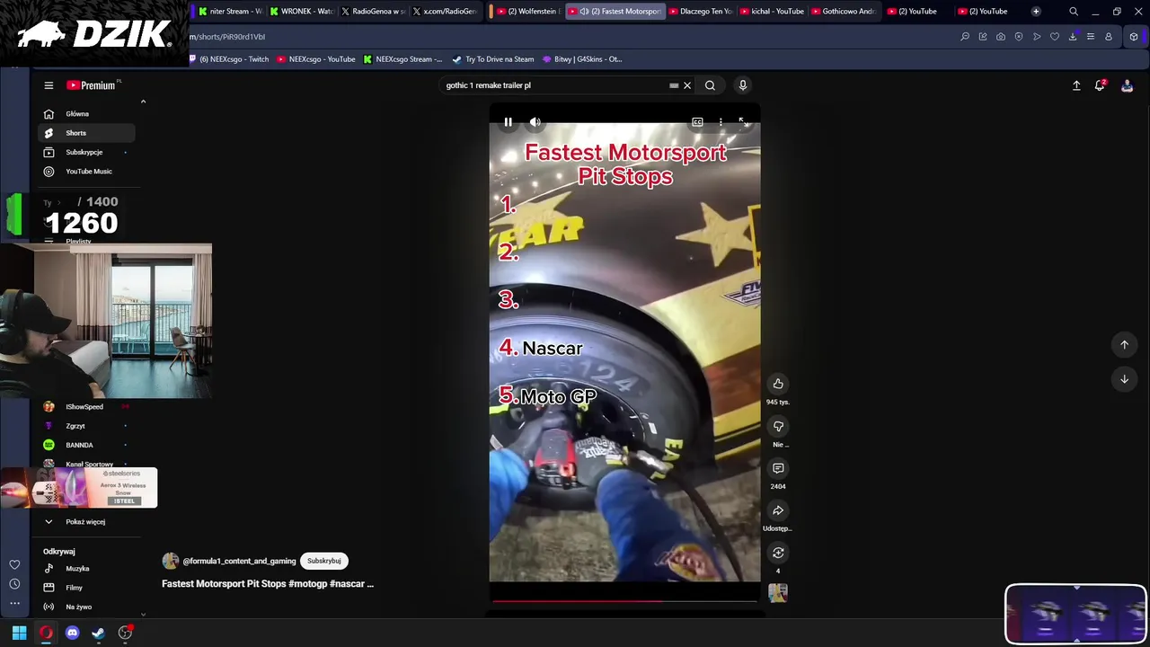Start voice search with the microphone icon
The image size is (1150, 647).
742,85
